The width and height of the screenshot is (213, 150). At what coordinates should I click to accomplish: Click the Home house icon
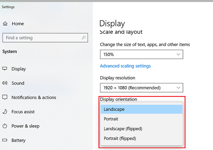click(5, 24)
